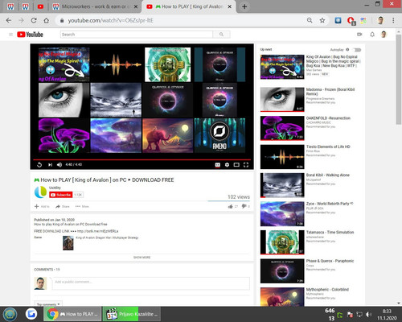Click the blue eye end-screen tile

click(64, 100)
